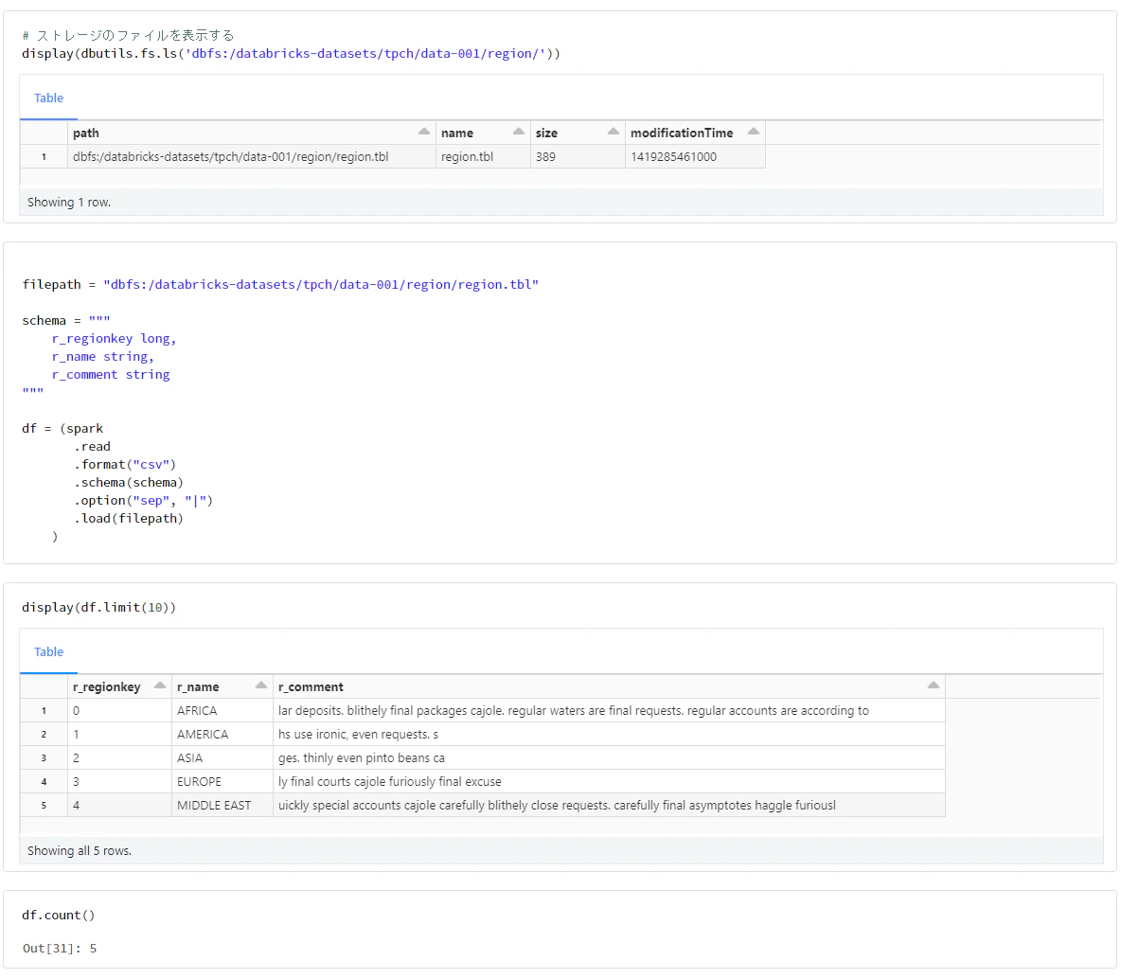
Task: Sort the path column in file listing
Action: point(424,132)
